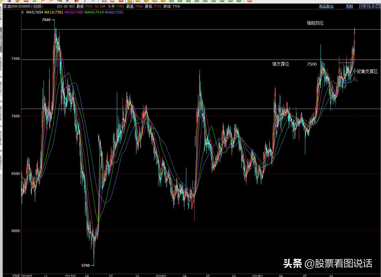The width and height of the screenshot is (381, 277).
Task: Select the MA20:7485 indicator label
Action: pos(74,12)
